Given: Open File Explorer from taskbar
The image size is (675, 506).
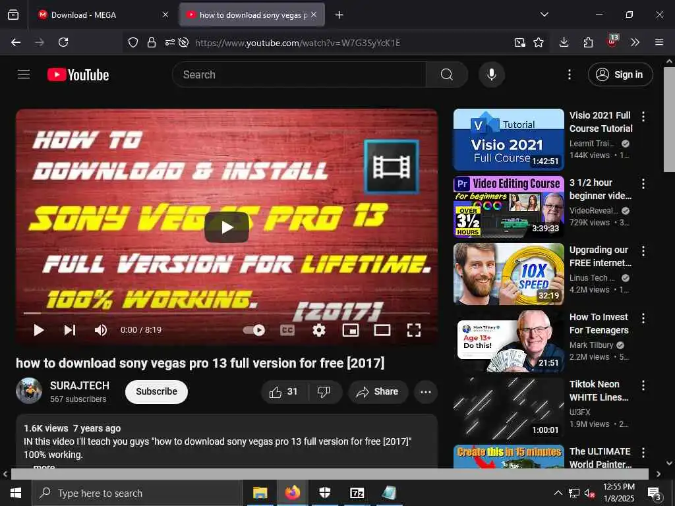Looking at the screenshot, I should click(x=260, y=493).
